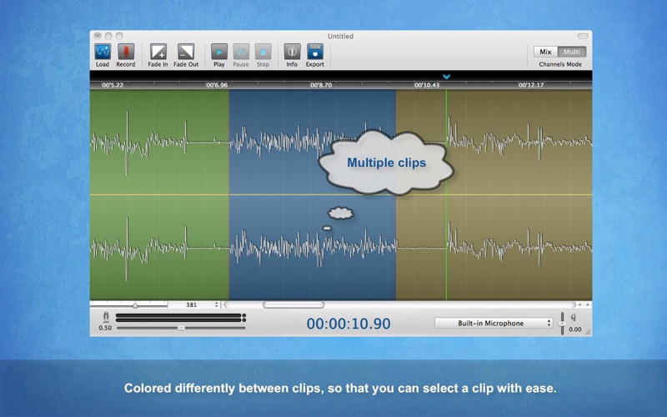Adjust the 0.50 slider below level meters
This screenshot has width=667, height=417.
(x=181, y=328)
